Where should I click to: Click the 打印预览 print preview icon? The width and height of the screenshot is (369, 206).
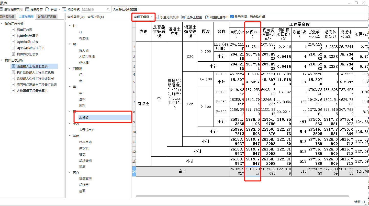pyautogui.click(x=64, y=9)
